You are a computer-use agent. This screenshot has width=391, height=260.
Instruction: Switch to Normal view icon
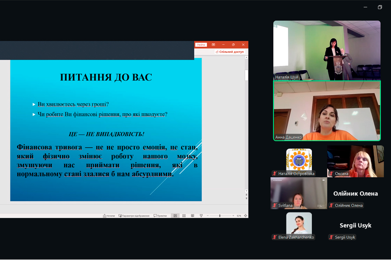tap(176, 216)
